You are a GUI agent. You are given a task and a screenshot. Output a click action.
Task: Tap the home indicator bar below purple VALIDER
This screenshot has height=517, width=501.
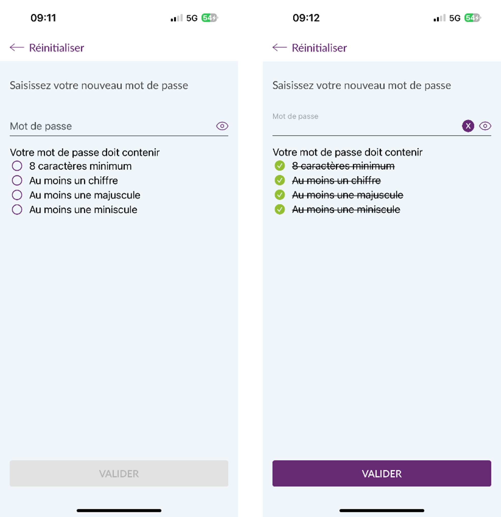pos(382,510)
